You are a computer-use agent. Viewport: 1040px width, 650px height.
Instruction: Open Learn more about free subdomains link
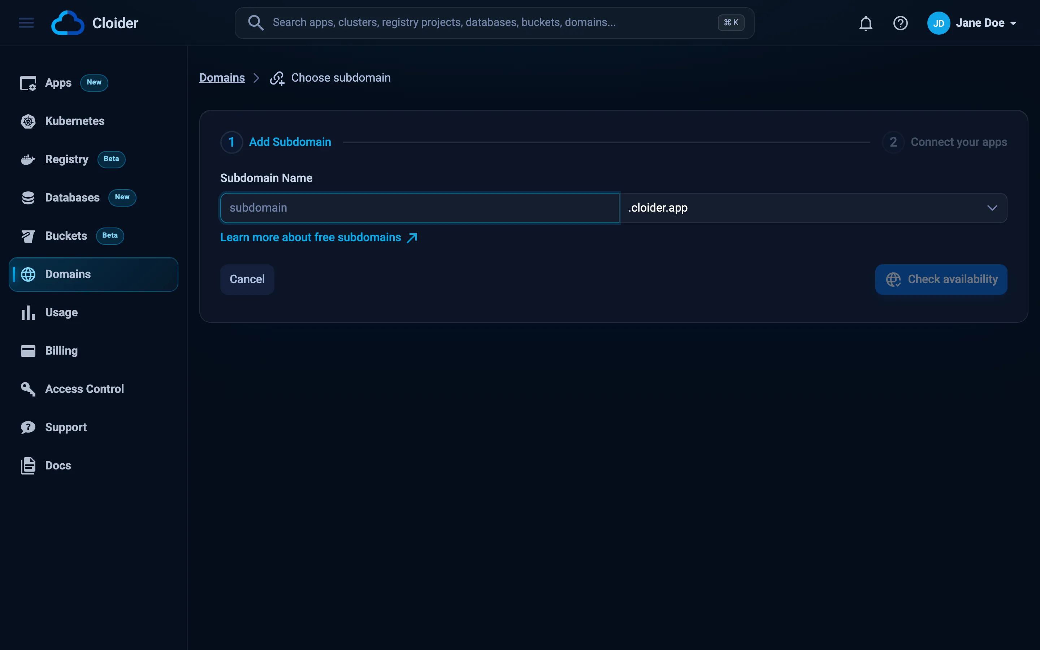click(x=318, y=238)
